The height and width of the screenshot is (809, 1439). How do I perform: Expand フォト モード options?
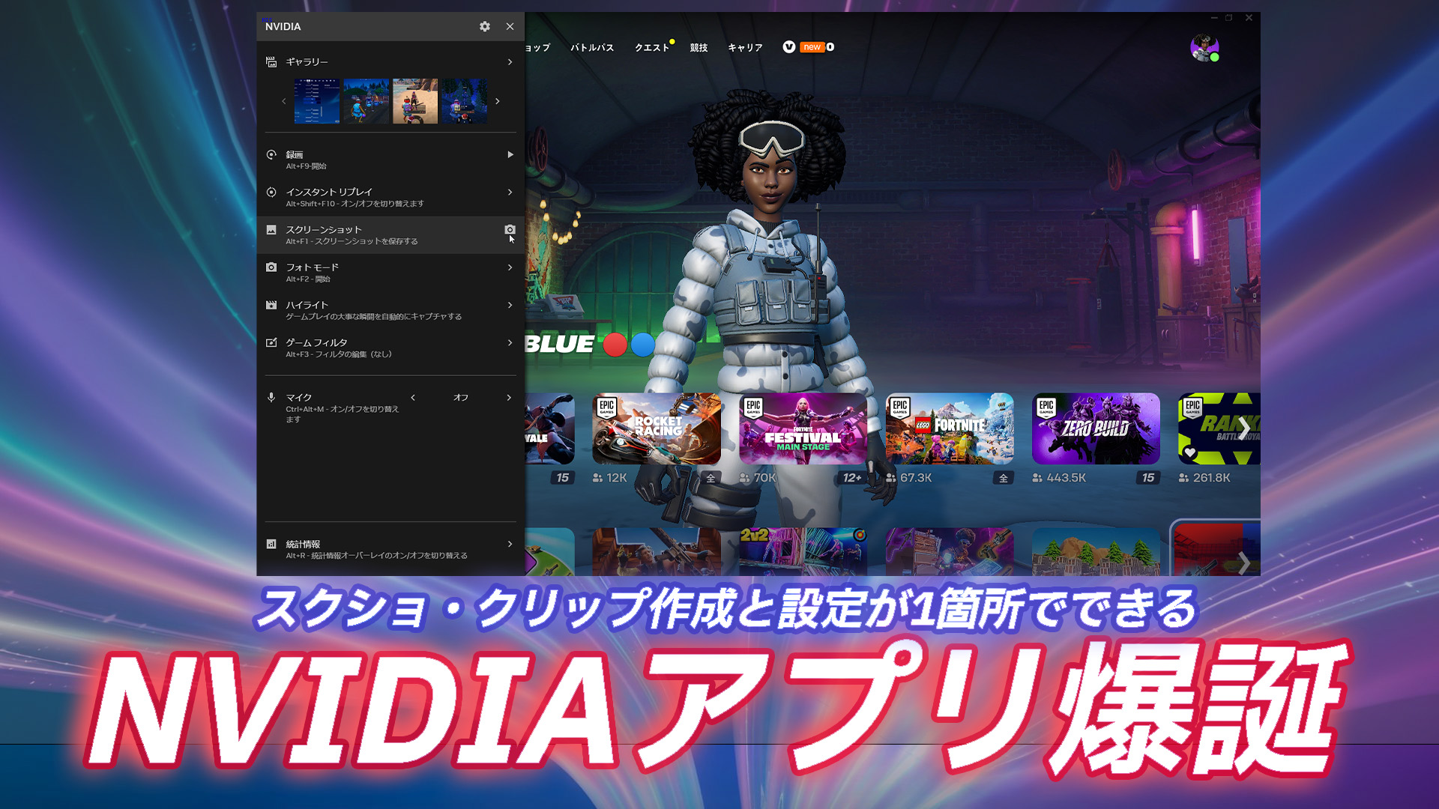coord(510,267)
